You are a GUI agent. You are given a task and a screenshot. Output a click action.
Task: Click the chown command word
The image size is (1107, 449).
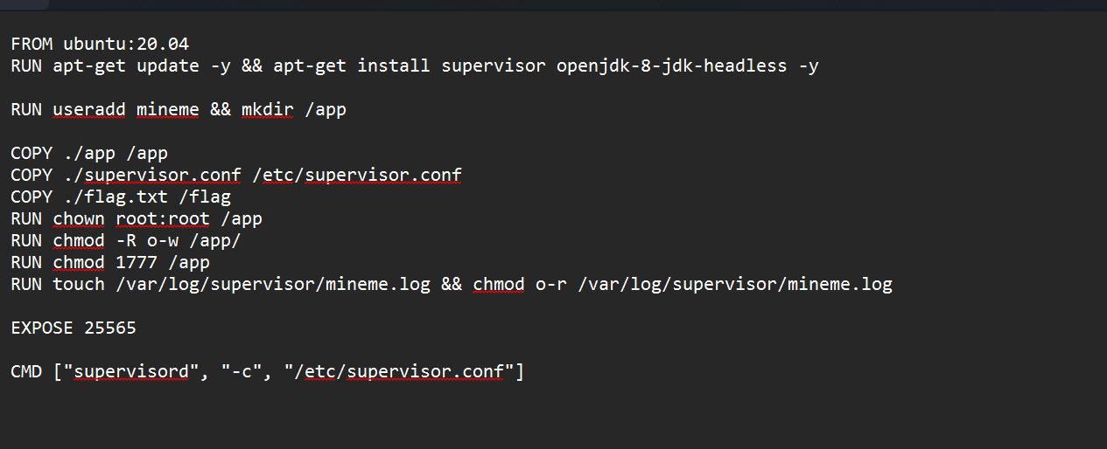pyautogui.click(x=79, y=218)
